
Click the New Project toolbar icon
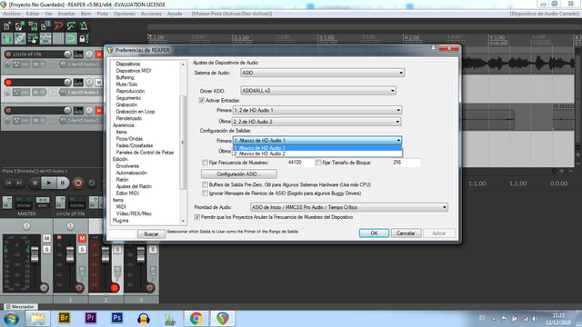[x=7, y=25]
